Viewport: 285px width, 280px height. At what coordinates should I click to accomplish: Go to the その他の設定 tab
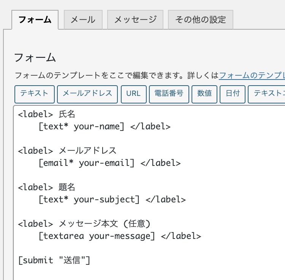200,20
